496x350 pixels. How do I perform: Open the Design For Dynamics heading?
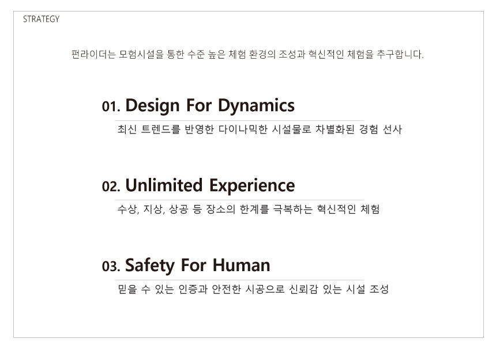coord(210,106)
